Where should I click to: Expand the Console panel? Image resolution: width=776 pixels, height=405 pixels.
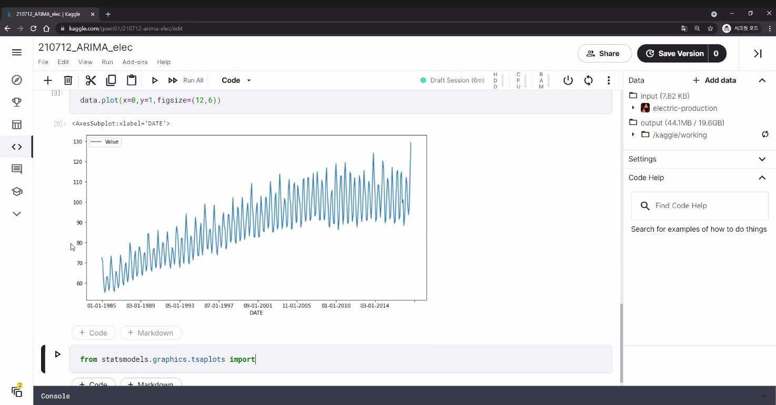coord(763,396)
